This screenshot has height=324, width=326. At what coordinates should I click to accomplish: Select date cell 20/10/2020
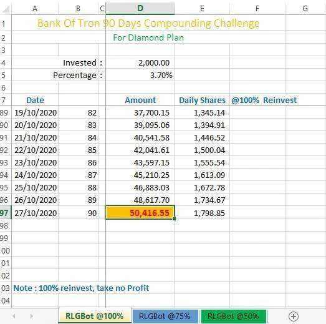(x=35, y=125)
